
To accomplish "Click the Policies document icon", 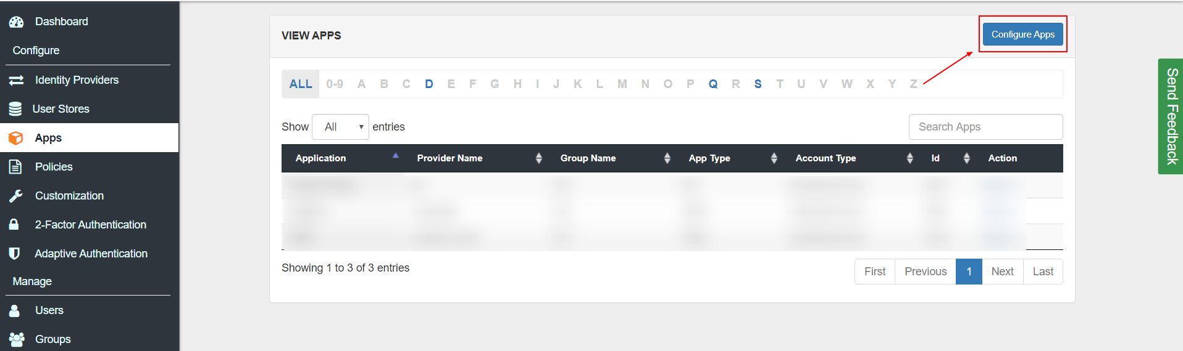I will coord(15,167).
